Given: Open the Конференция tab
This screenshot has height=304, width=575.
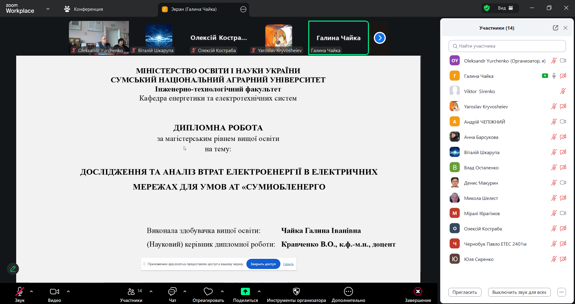Looking at the screenshot, I should [84, 9].
